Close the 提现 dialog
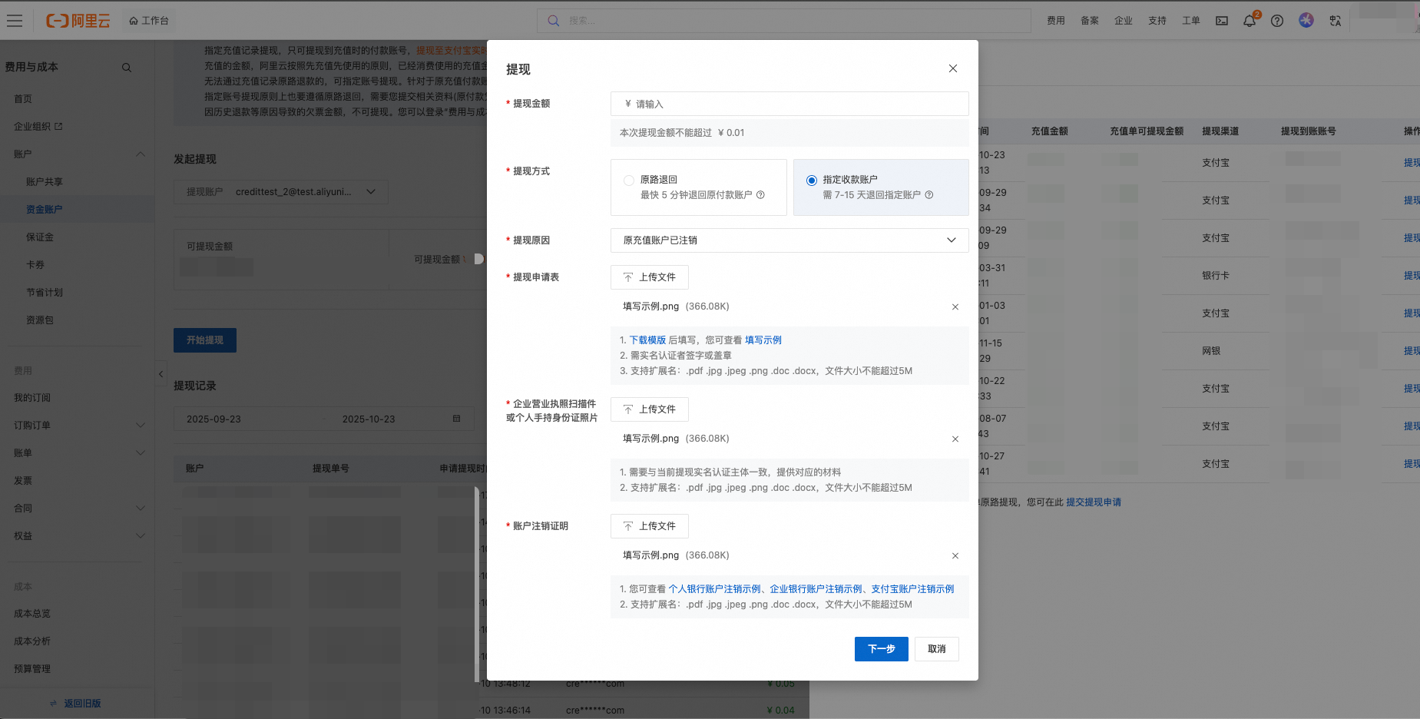The height and width of the screenshot is (719, 1420). pyautogui.click(x=953, y=68)
